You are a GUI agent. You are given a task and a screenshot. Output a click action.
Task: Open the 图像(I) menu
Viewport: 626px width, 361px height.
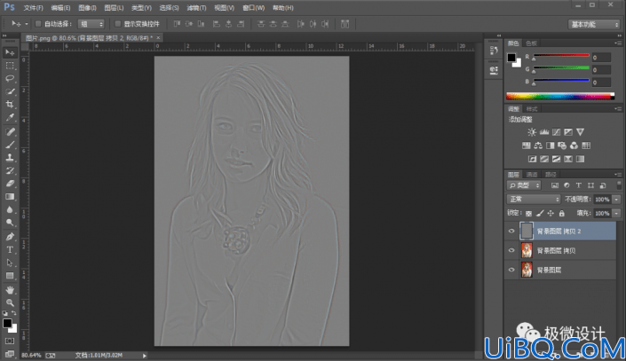click(87, 8)
